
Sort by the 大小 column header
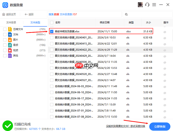click(148, 23)
